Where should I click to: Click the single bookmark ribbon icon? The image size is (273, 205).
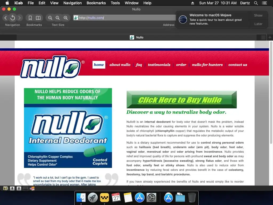point(30,18)
